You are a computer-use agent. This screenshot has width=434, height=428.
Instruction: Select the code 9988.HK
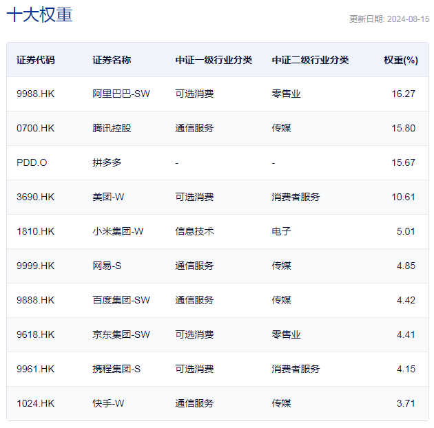[x=35, y=94]
